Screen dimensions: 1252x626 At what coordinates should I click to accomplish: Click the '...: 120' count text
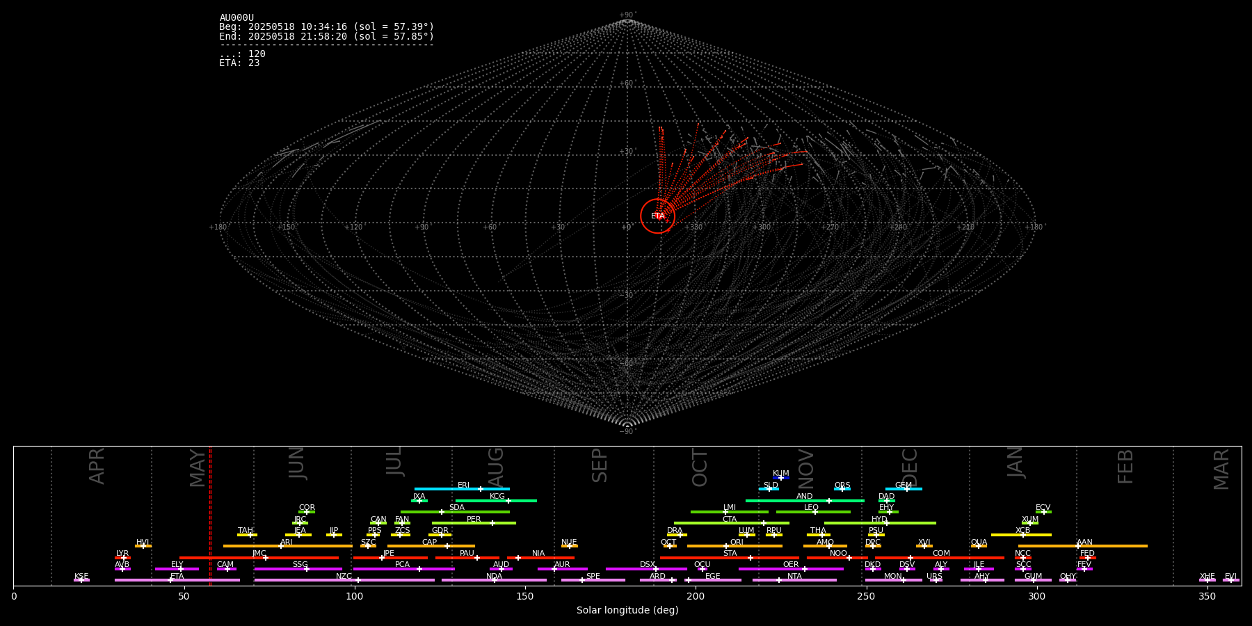pyautogui.click(x=242, y=54)
